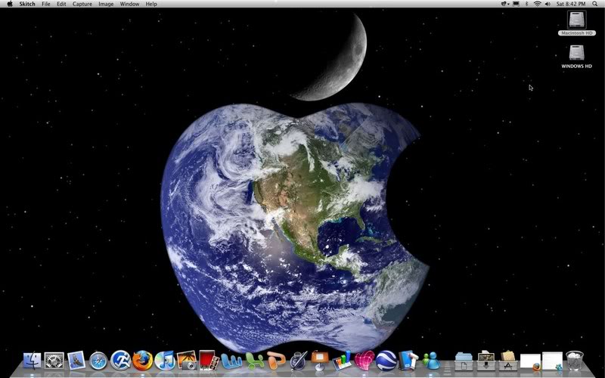
Task: Open the Downloads stack in the Dock
Action: (x=486, y=361)
